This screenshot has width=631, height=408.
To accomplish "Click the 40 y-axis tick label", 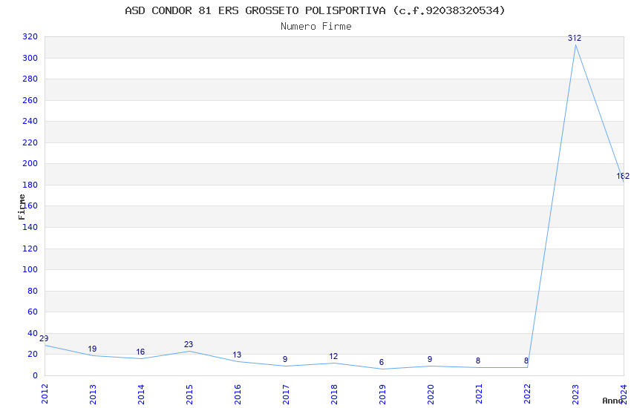I will click(x=33, y=333).
